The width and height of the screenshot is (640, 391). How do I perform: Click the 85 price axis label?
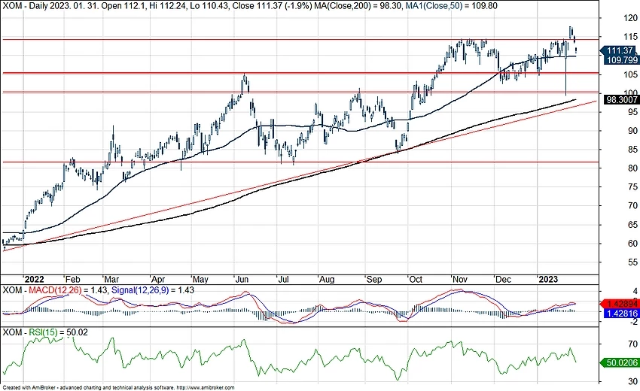(632, 149)
